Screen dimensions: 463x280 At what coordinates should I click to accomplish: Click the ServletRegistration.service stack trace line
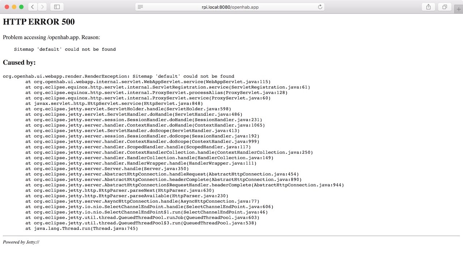(x=168, y=87)
